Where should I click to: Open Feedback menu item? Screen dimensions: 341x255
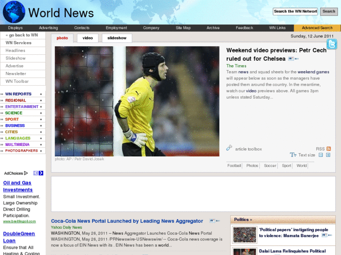click(x=244, y=28)
